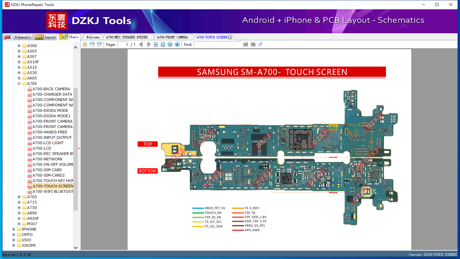The width and height of the screenshot is (460, 259).
Task: Toggle match case Aa icon
Action: [260, 44]
